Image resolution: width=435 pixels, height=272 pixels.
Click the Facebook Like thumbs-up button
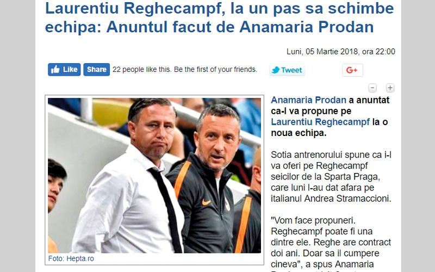(x=64, y=70)
